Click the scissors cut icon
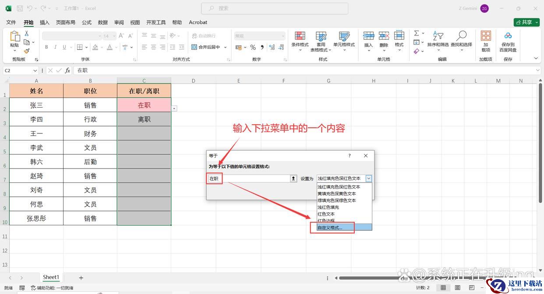 coord(27,33)
